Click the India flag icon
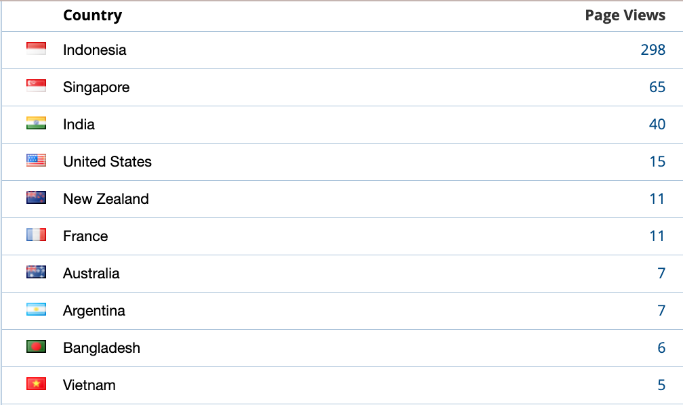The width and height of the screenshot is (683, 405). [x=36, y=124]
